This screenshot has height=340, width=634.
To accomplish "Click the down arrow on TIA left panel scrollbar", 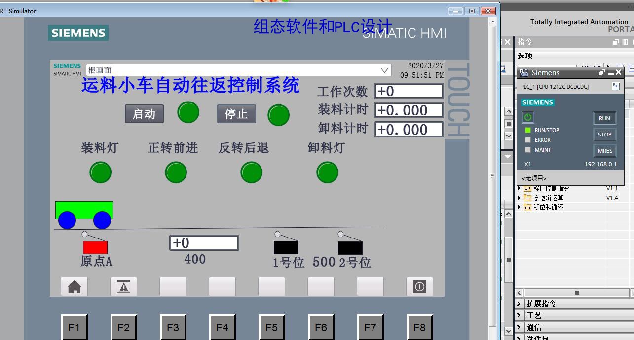I will [508, 331].
